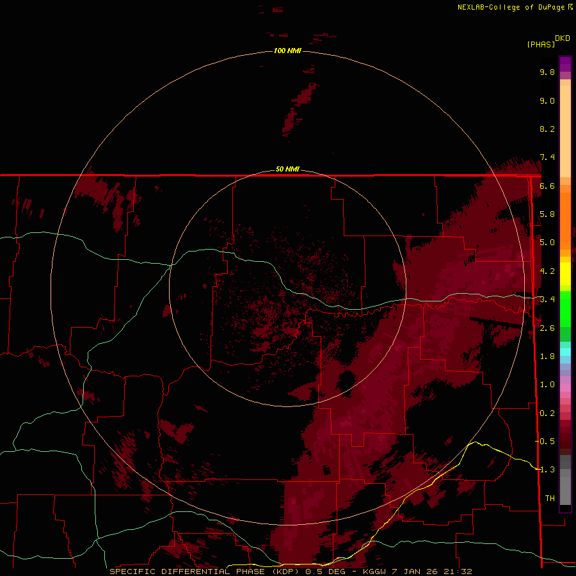Screen dimensions: 576x576
Task: Click the 2.6 scale value
Action: pyautogui.click(x=547, y=328)
